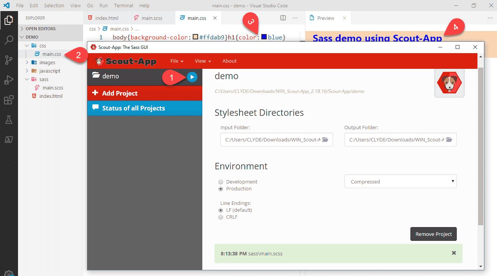Open the PowerShell terminal icon view
This screenshot has height=276, width=497.
pos(9,140)
